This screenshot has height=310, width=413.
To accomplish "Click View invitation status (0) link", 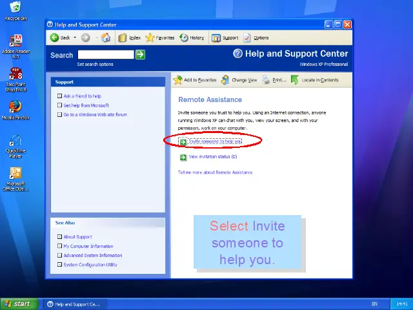I will click(213, 156).
